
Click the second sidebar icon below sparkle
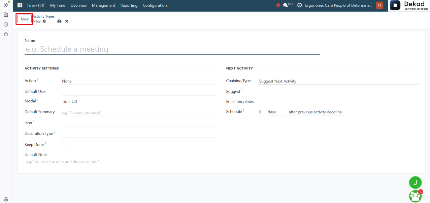(x=6, y=15)
